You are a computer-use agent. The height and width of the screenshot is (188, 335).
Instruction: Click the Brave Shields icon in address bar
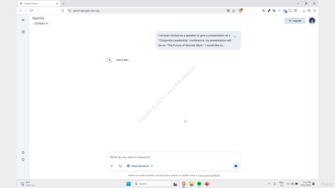(240, 11)
